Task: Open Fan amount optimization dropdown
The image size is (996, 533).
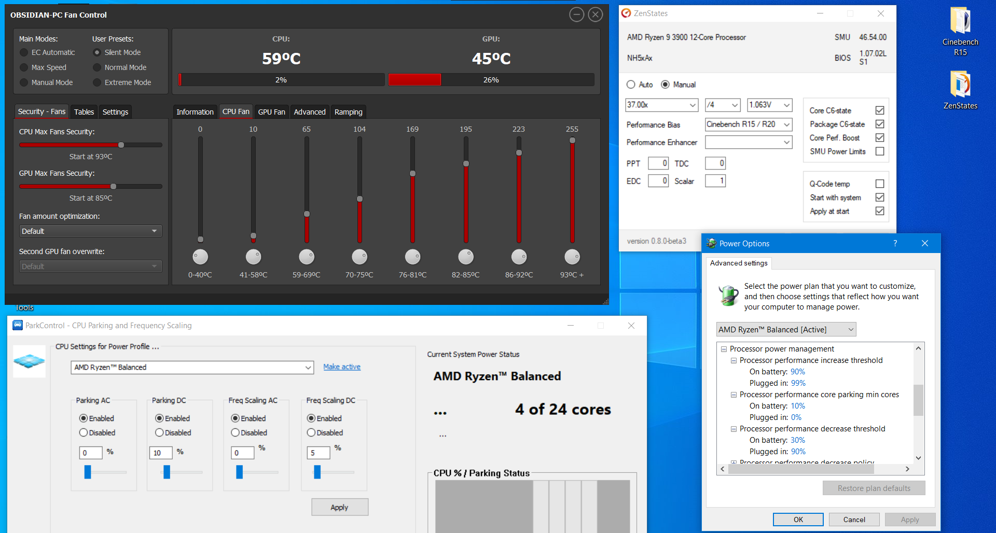Action: pos(91,231)
